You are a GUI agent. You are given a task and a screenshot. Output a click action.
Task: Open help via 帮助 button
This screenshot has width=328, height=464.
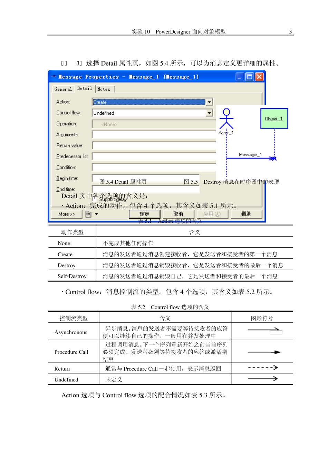click(x=246, y=214)
